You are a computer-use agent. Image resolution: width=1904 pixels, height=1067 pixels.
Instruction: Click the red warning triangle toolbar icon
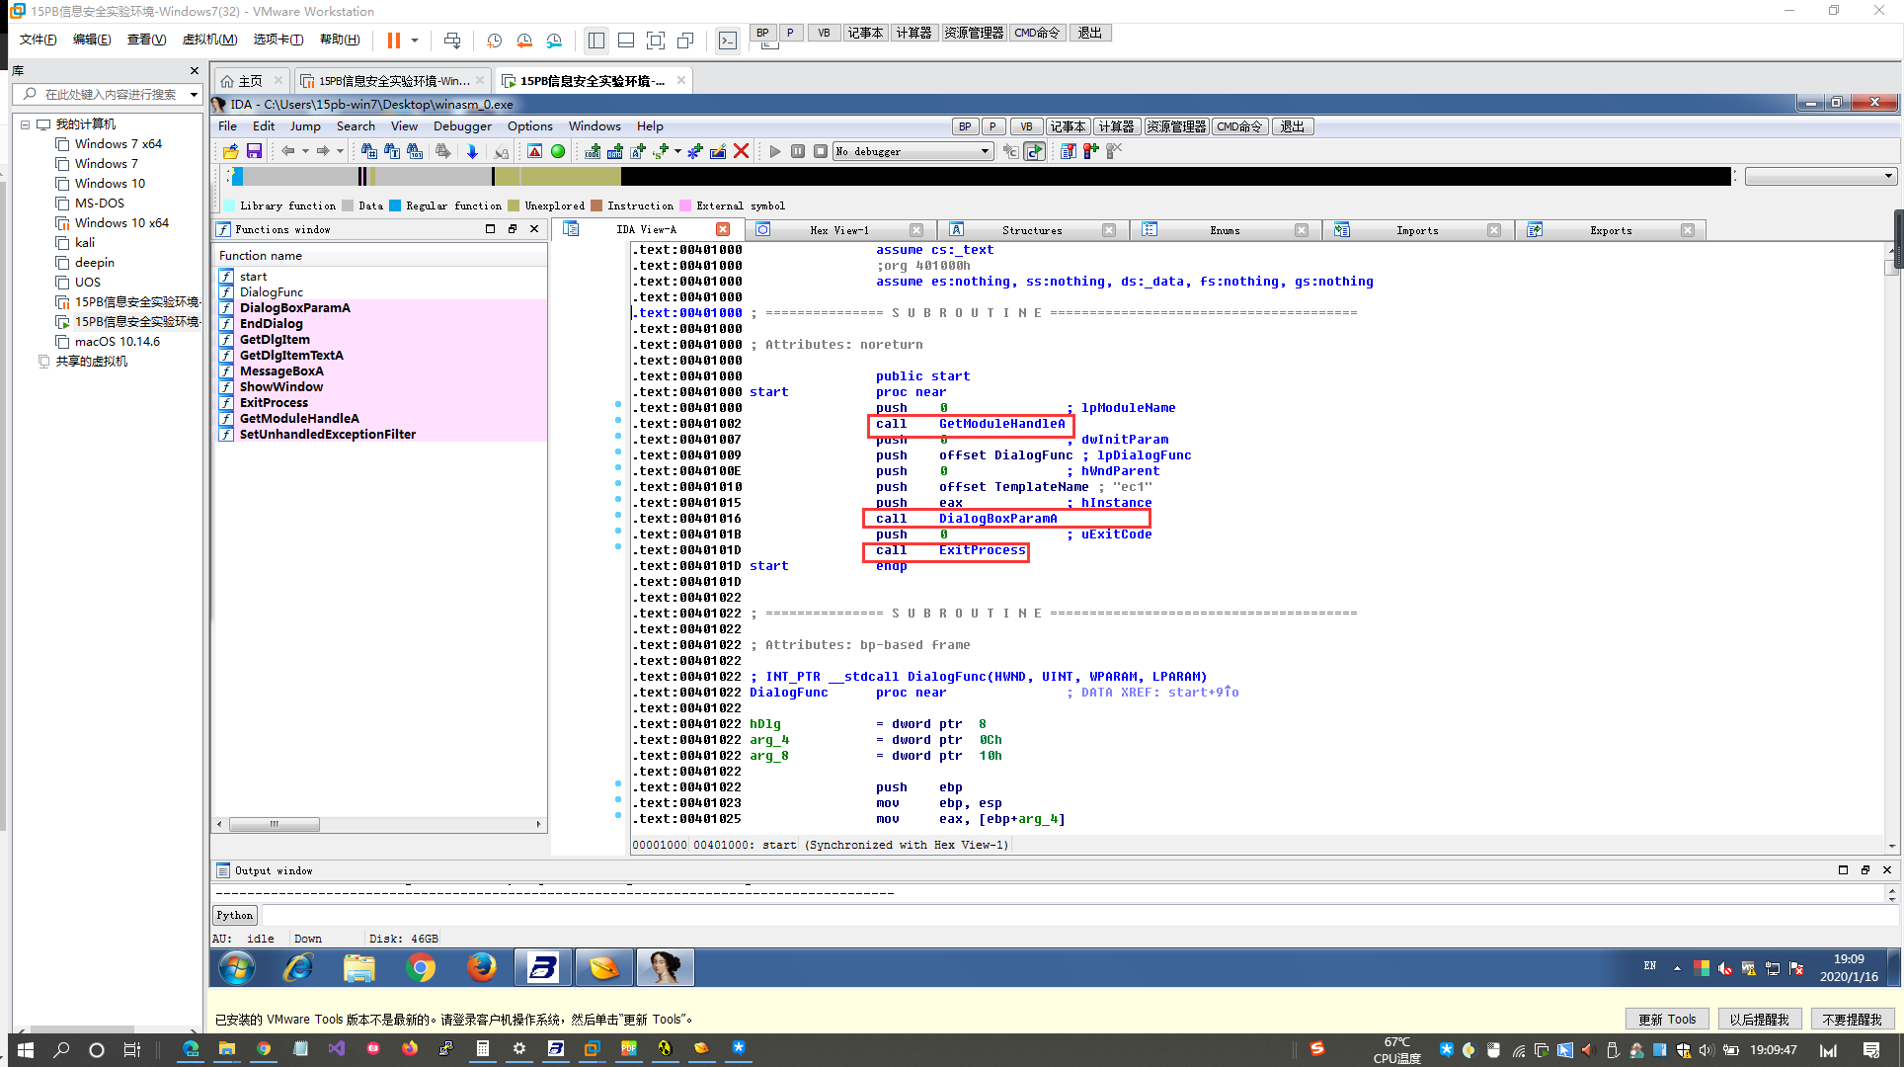point(534,151)
